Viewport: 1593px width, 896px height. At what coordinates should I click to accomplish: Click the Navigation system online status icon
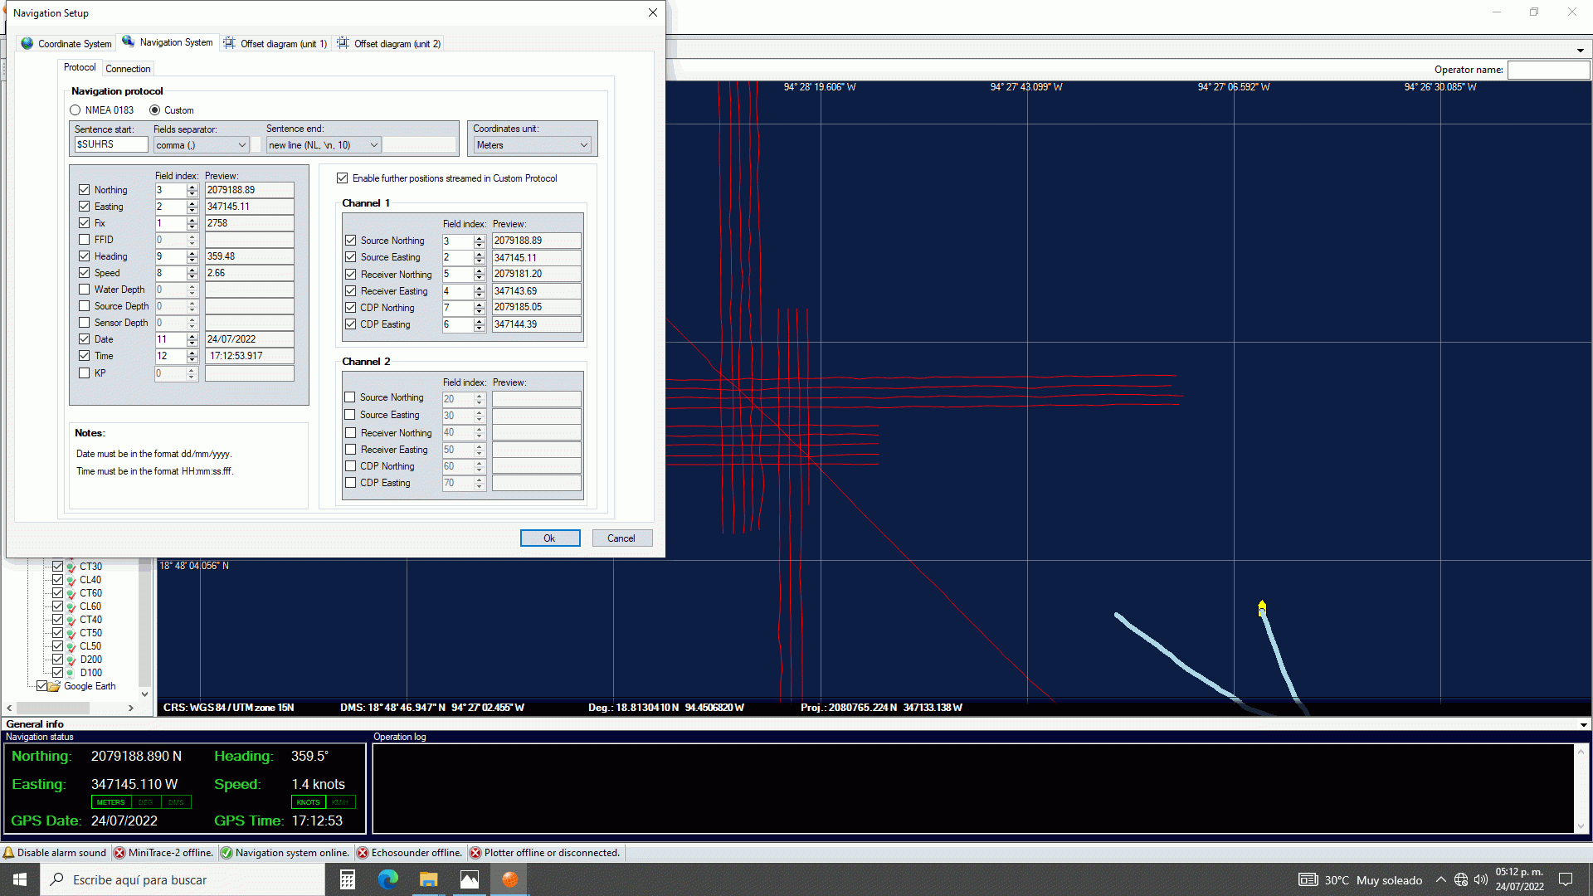[227, 853]
